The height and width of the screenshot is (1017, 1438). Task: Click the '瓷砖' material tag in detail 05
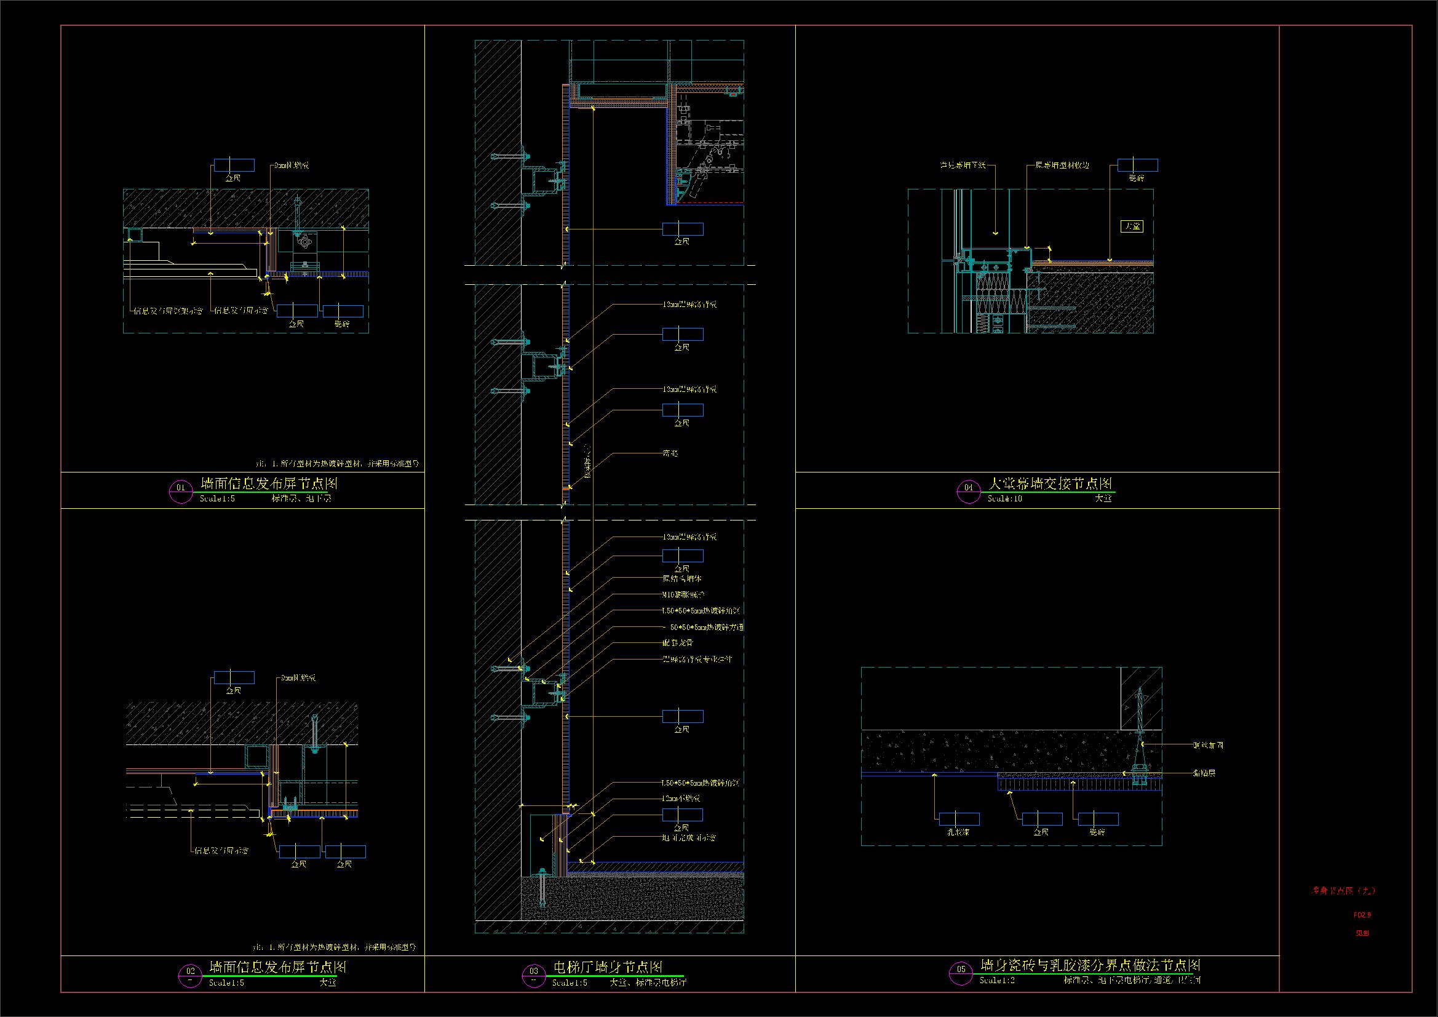point(1097,832)
